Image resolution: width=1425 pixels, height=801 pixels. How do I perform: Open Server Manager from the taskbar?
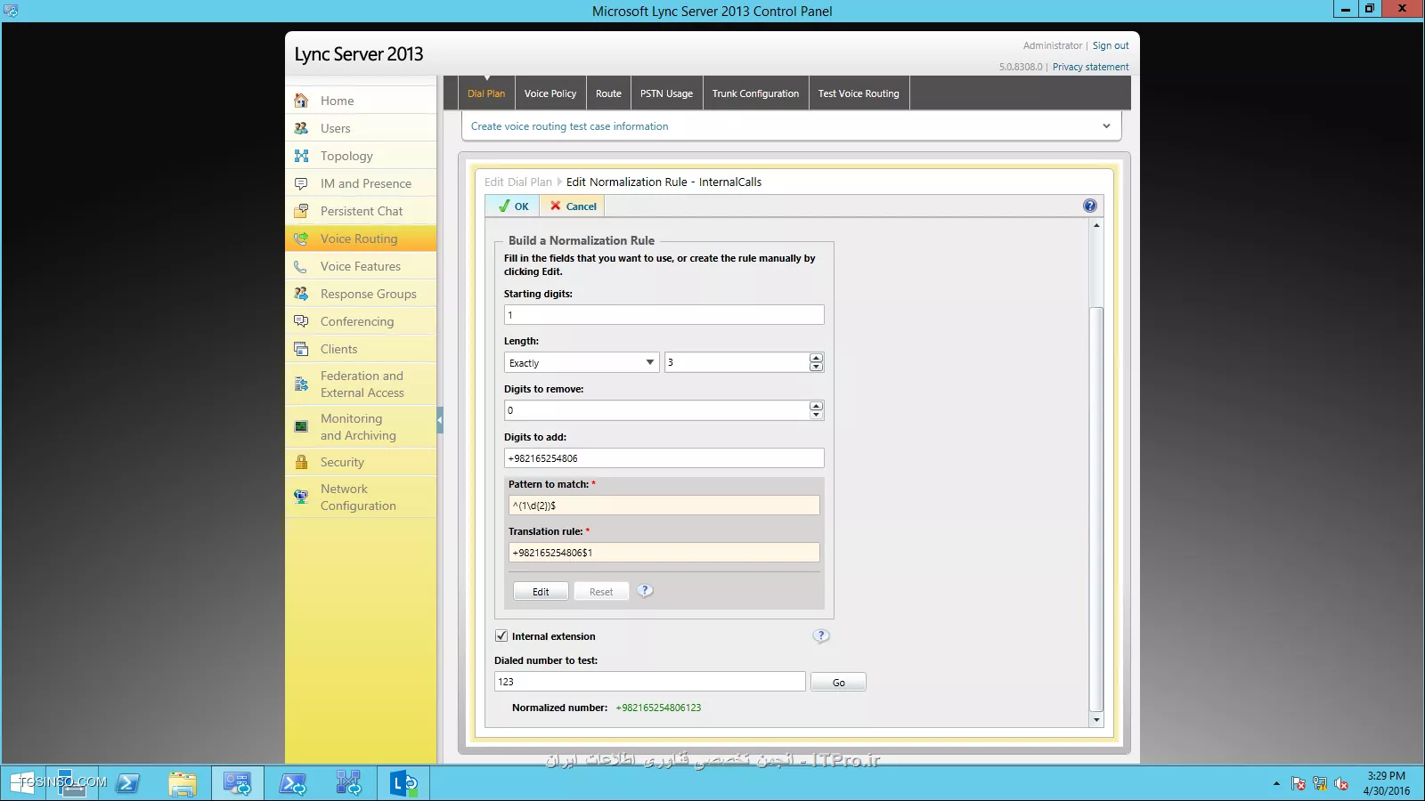[71, 783]
